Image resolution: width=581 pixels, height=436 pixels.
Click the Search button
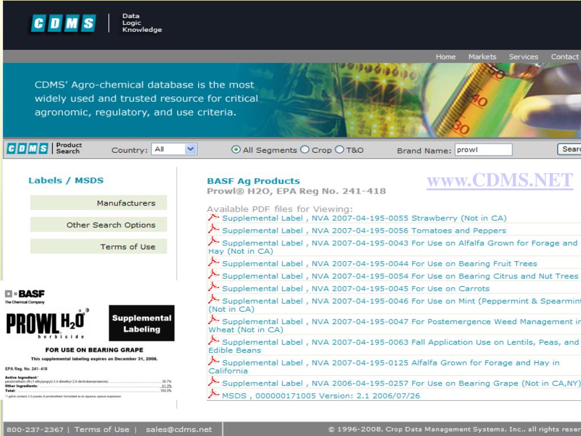coord(570,149)
